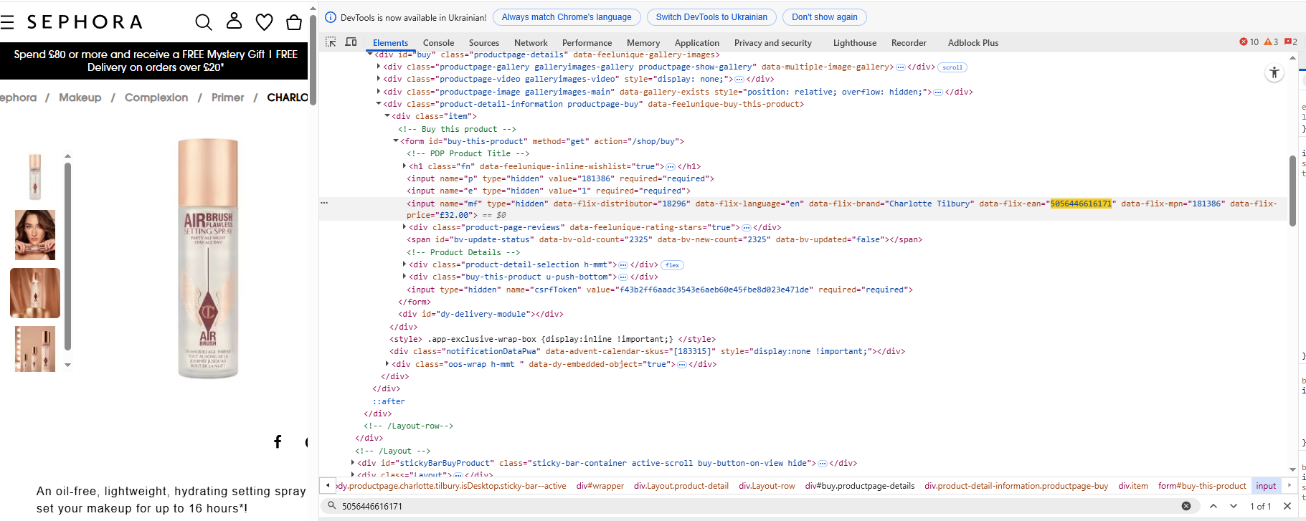Click Don't show again button
Viewport: 1306px width, 521px height.
point(825,17)
